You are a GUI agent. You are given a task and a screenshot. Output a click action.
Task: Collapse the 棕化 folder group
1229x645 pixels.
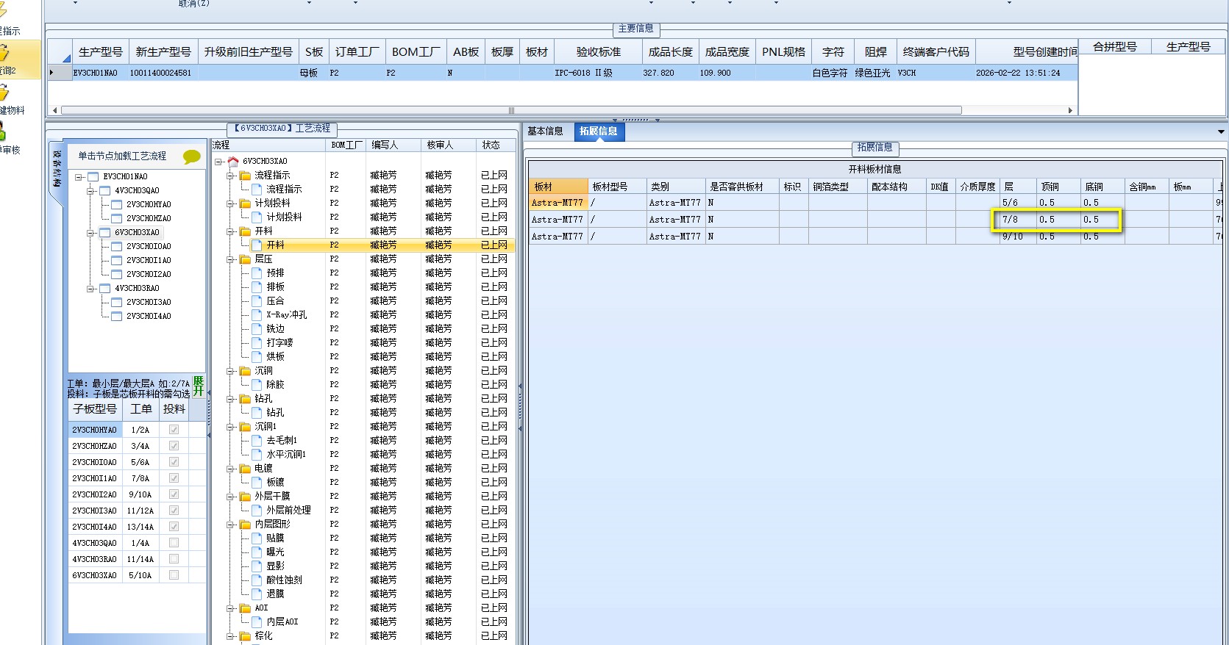coord(230,636)
